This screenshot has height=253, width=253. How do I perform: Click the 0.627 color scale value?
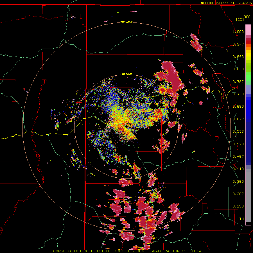tap(238, 119)
